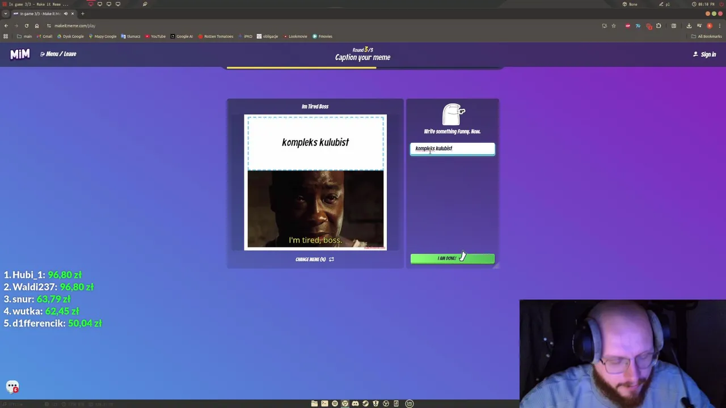Open Discord from the taskbar
726x408 pixels.
pos(355,403)
